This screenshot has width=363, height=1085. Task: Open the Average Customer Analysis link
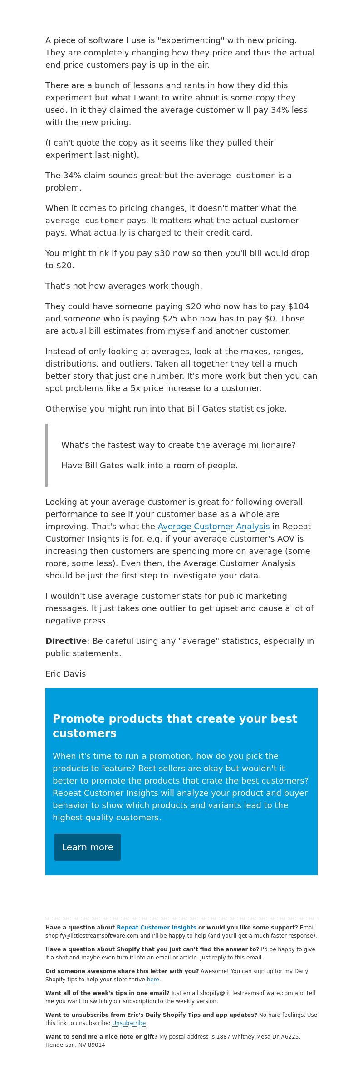click(214, 526)
